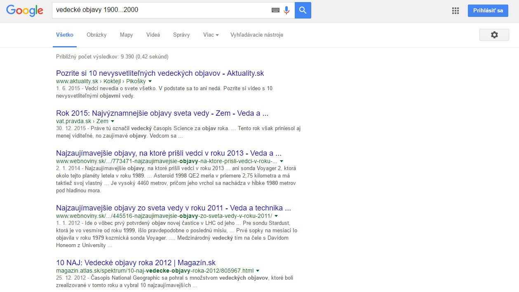Open settings gear menu
Viewport: 519px width, 292px height.
pyautogui.click(x=494, y=35)
